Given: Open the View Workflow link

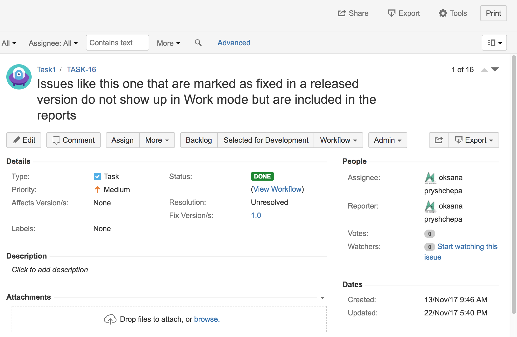Looking at the screenshot, I should pos(277,189).
